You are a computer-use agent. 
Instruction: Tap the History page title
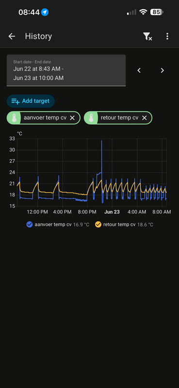tap(38, 36)
